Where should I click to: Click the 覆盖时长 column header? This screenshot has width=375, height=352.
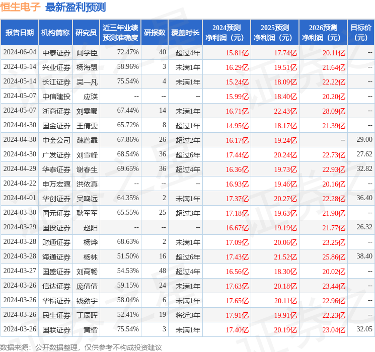[185, 33]
